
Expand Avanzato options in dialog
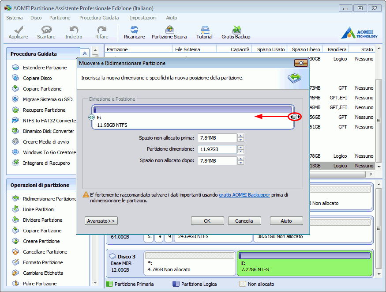point(101,221)
